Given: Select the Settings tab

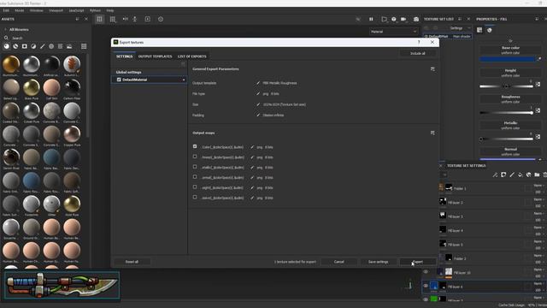Looking at the screenshot, I should [124, 56].
